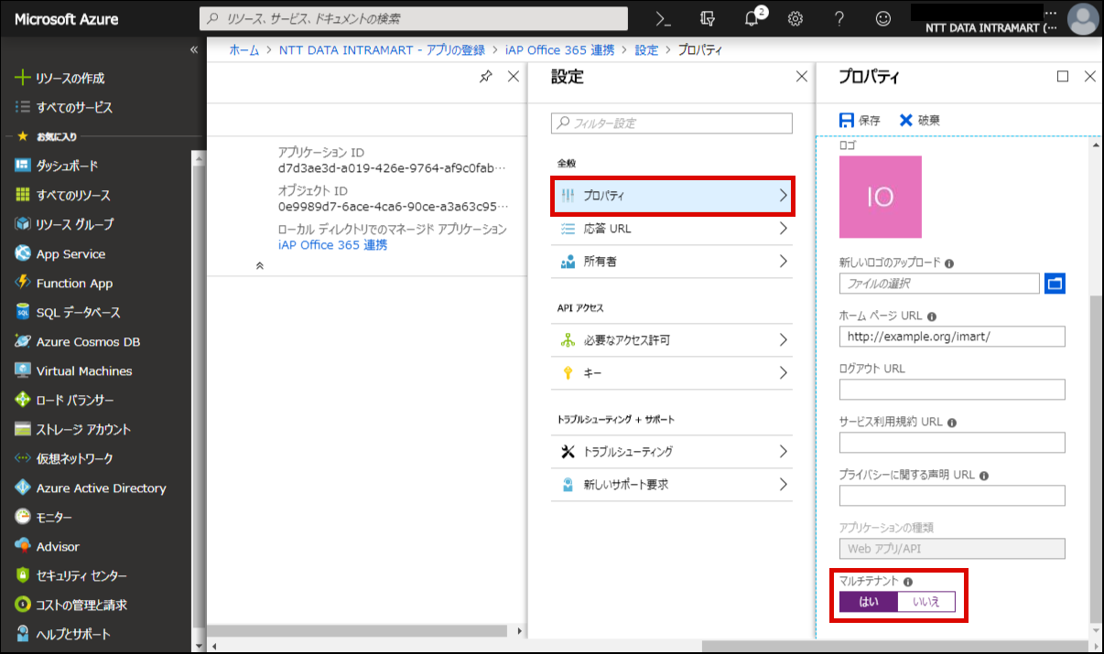Click the Function App lightning icon
Viewport: 1104px width, 654px height.
coord(23,283)
